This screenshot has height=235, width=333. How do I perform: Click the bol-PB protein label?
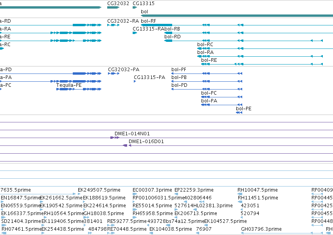point(179,77)
